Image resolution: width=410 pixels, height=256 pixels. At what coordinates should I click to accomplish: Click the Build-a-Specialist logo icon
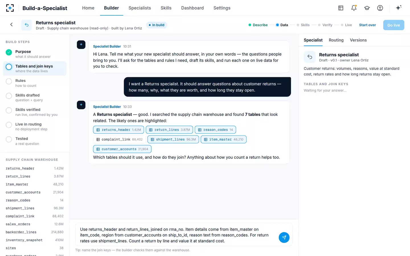click(x=10, y=8)
